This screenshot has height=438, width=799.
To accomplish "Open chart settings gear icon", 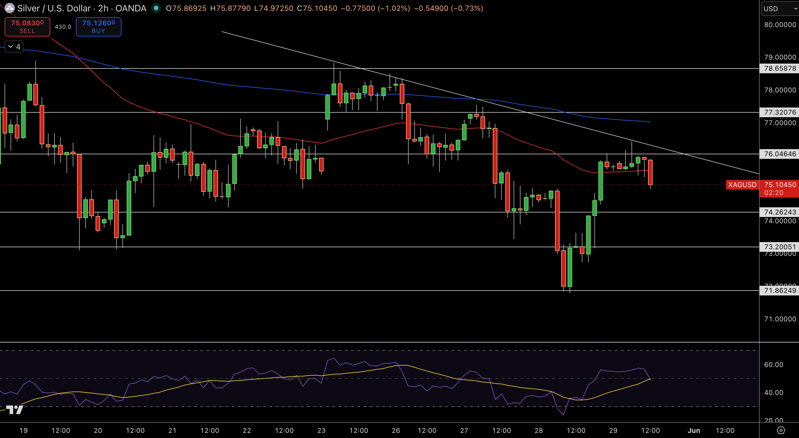I will (x=781, y=430).
